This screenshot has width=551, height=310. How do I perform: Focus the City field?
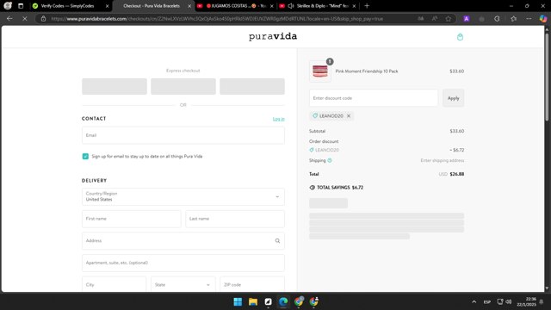[115, 284]
